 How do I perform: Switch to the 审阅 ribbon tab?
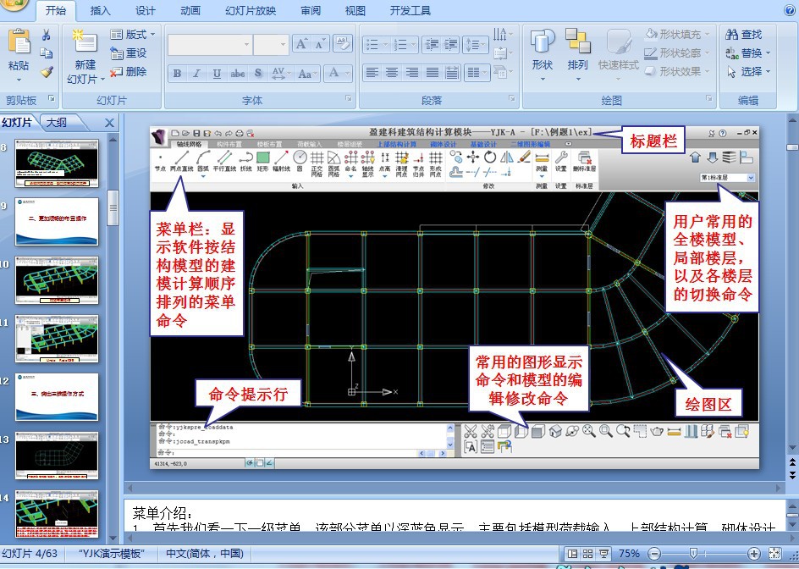(311, 11)
